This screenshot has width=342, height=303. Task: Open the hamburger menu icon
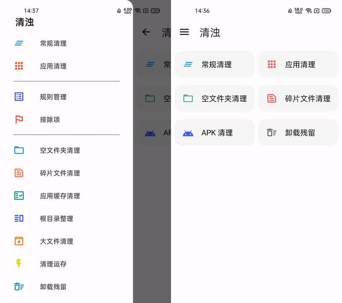tap(184, 32)
